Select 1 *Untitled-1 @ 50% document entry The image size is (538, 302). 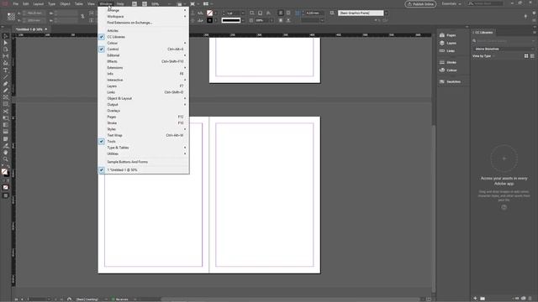pyautogui.click(x=143, y=169)
